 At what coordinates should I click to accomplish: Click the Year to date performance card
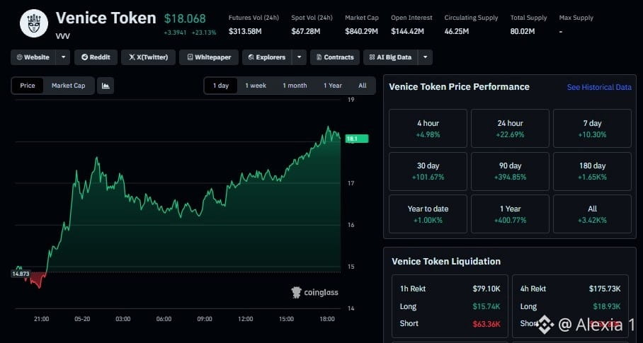(x=428, y=214)
